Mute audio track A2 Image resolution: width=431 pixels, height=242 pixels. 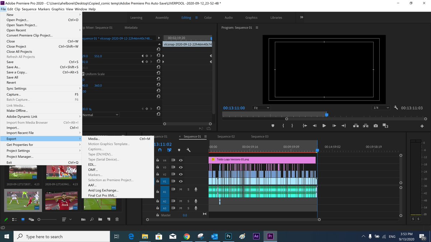click(181, 201)
